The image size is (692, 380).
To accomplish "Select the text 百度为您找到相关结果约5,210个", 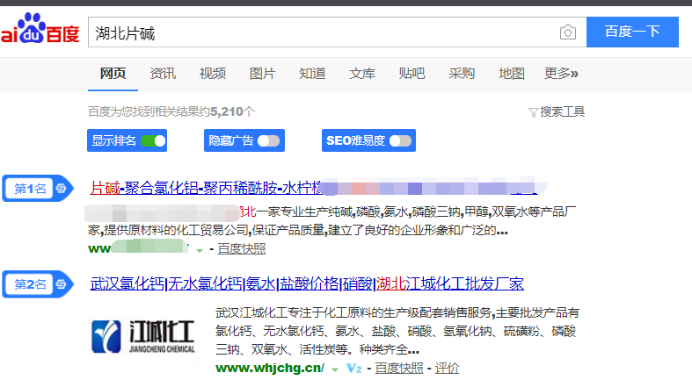I will pos(171,111).
